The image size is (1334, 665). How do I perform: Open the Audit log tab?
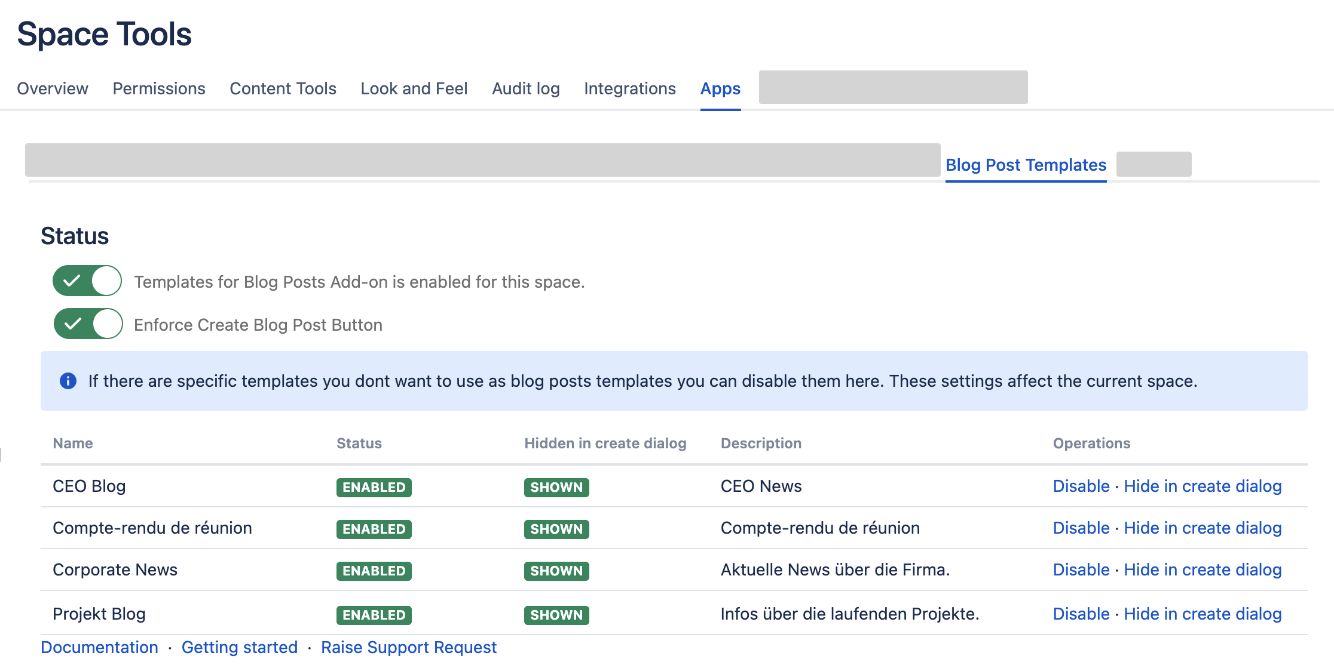[525, 88]
